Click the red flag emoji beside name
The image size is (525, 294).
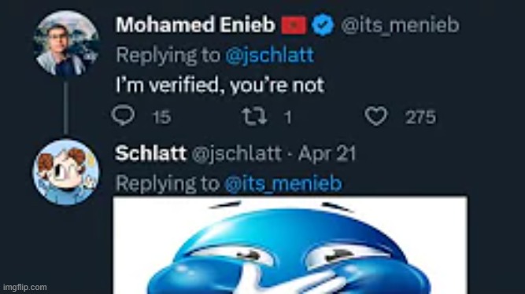294,25
